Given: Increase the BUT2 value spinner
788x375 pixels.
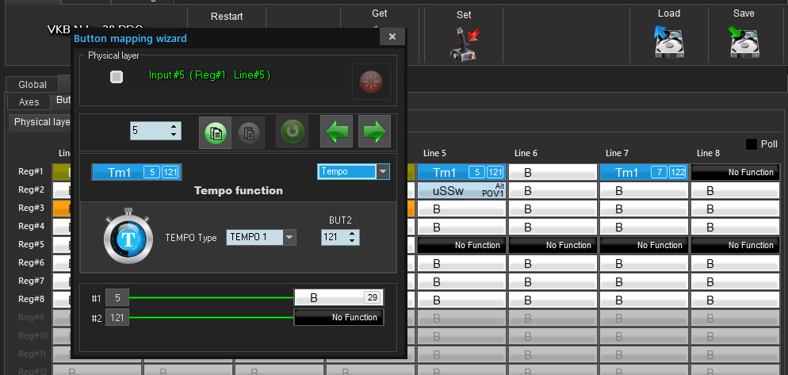Looking at the screenshot, I should pyautogui.click(x=352, y=233).
